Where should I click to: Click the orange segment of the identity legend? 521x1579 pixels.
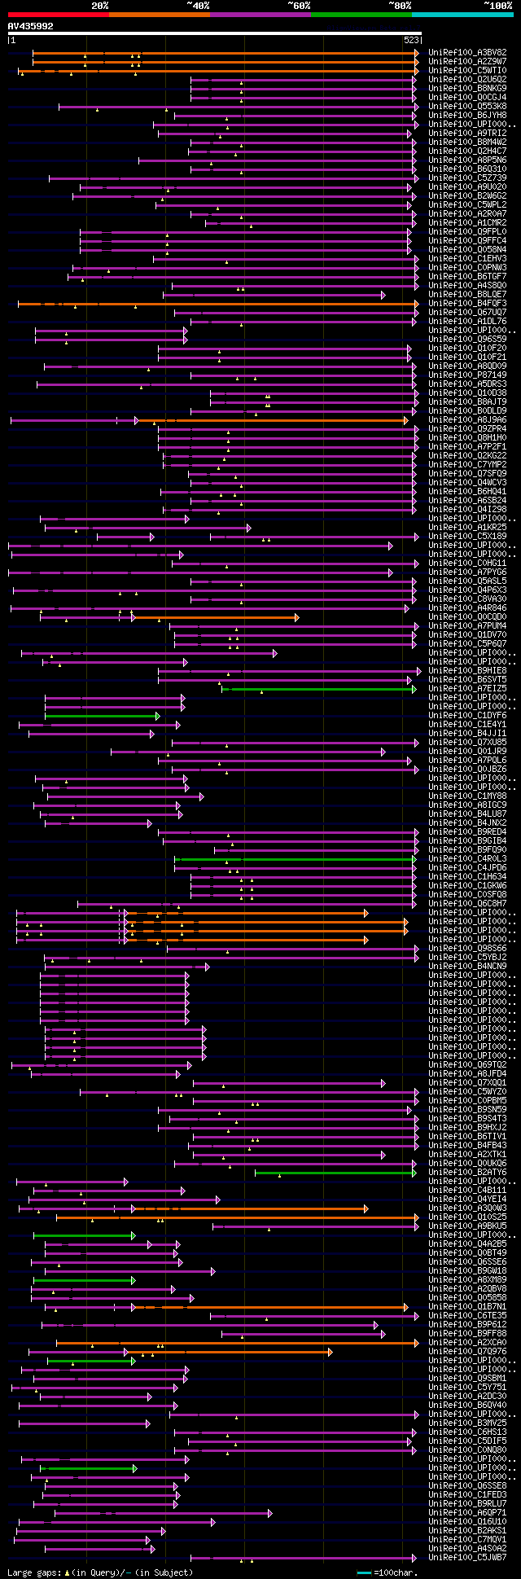(x=159, y=14)
